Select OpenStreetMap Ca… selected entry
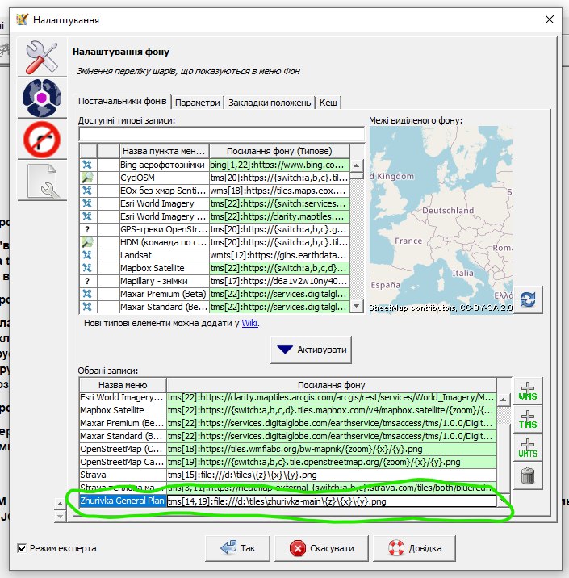The width and height of the screenshot is (569, 578). (123, 462)
